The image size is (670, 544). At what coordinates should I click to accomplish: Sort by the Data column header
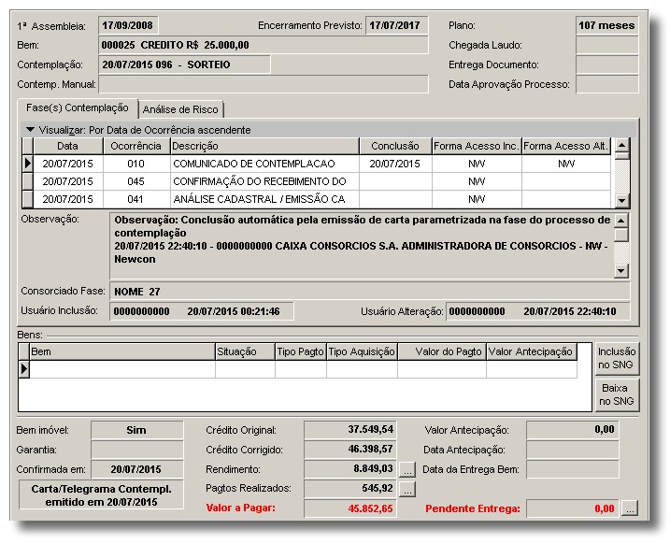pyautogui.click(x=68, y=146)
